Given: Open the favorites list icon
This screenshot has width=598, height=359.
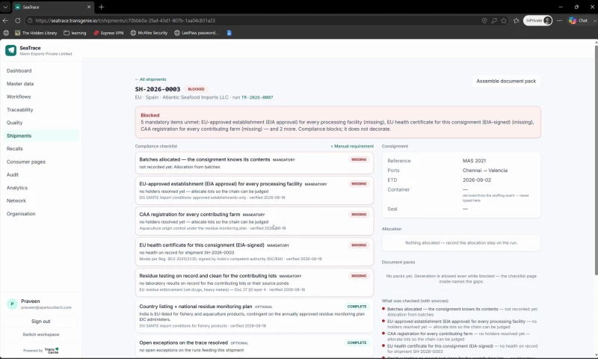Looking at the screenshot, I should click(x=517, y=21).
